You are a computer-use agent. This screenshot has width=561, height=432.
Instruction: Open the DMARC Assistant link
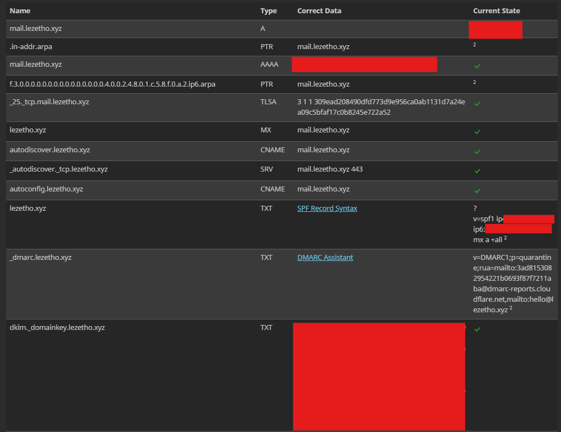[x=325, y=257]
